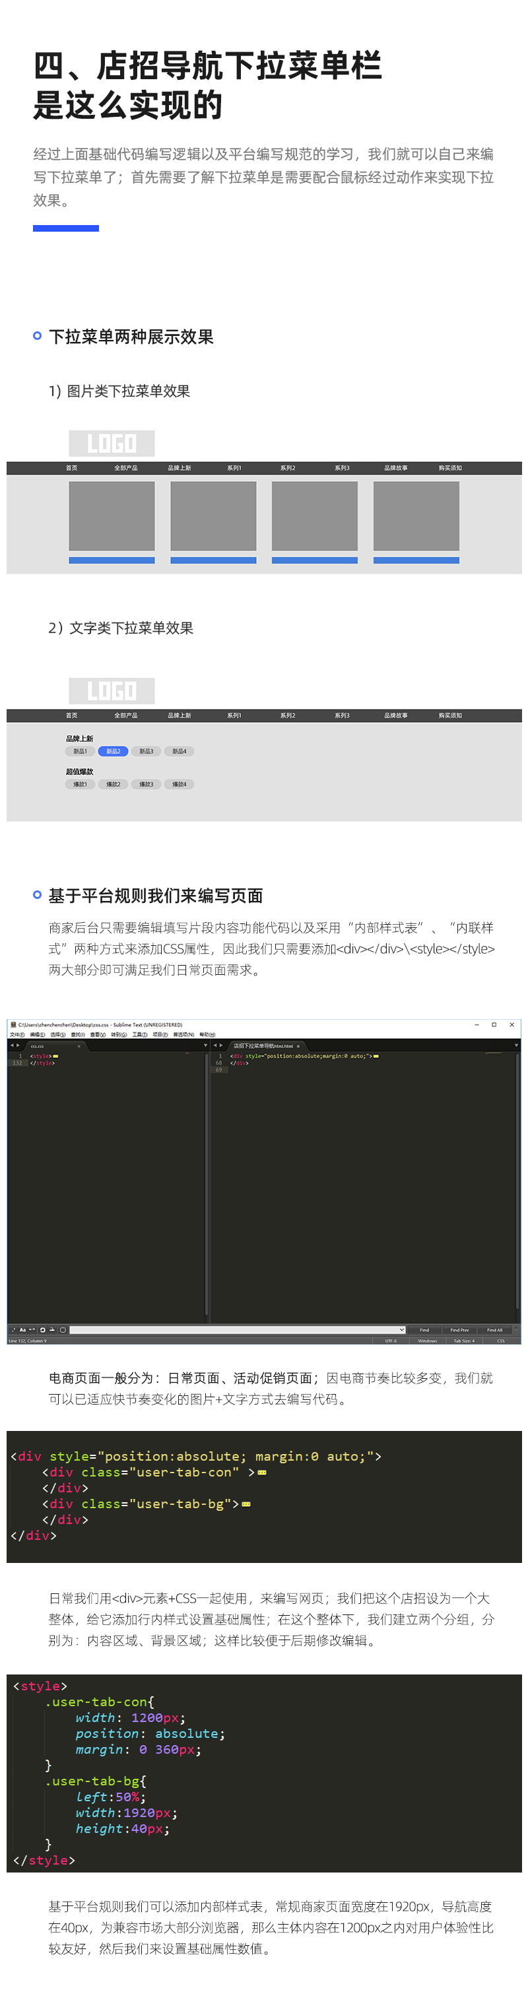This screenshot has width=528, height=1990.
Task: Click the UTF-8 encoding status item
Action: (391, 1341)
